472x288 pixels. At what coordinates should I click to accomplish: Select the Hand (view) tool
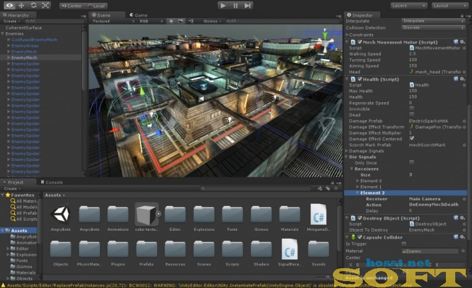point(10,6)
